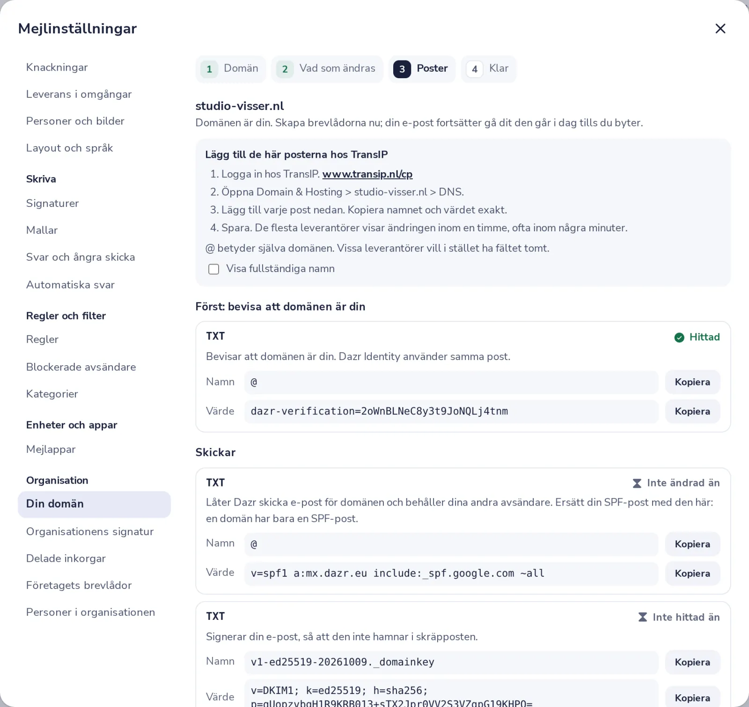This screenshot has width=749, height=707.
Task: Click the green Hittad checkmark icon
Action: tap(679, 338)
